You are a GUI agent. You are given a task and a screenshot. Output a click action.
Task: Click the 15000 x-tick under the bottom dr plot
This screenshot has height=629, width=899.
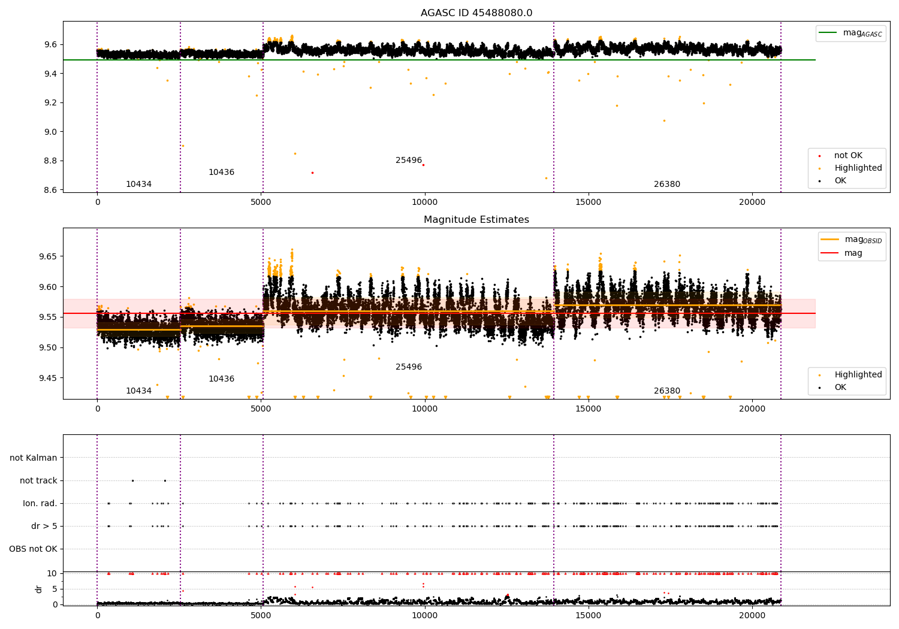589,616
